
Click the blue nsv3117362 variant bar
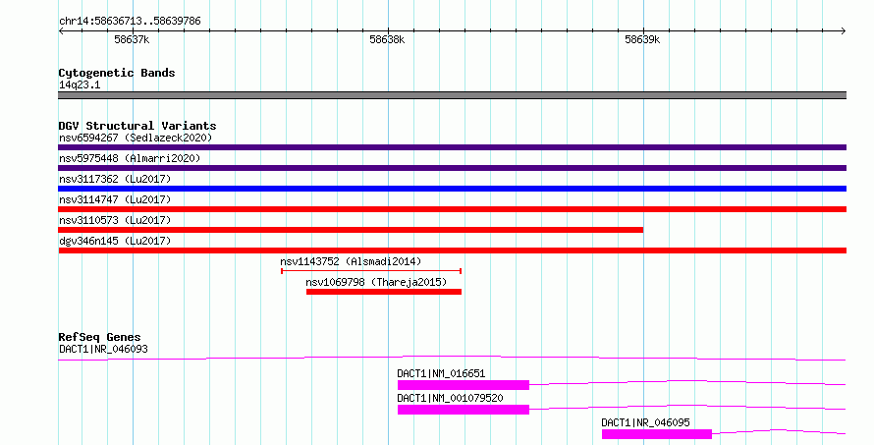pyautogui.click(x=452, y=189)
